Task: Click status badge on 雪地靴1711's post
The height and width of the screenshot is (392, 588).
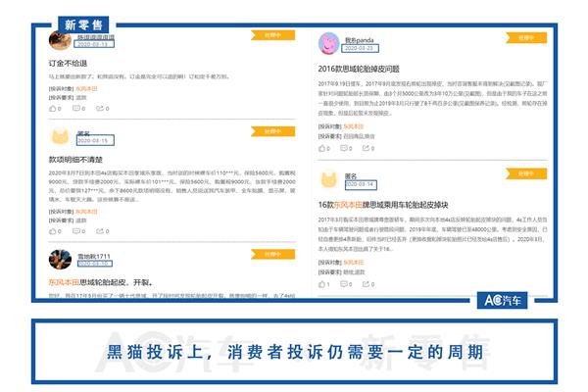Action: click(x=273, y=255)
